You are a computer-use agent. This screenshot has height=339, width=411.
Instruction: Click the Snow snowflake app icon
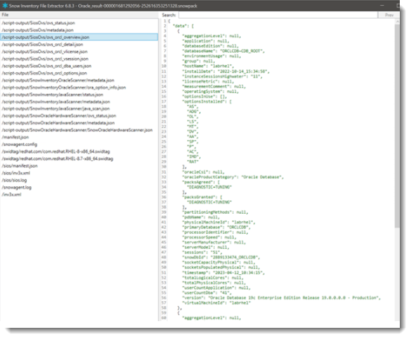[x=5, y=5]
